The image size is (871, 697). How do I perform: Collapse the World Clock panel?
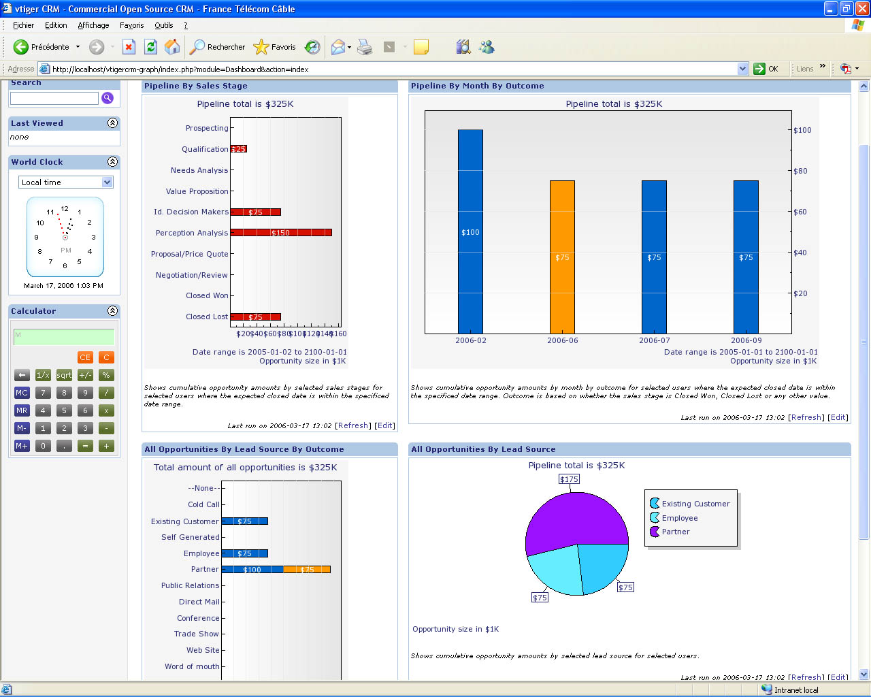[113, 162]
